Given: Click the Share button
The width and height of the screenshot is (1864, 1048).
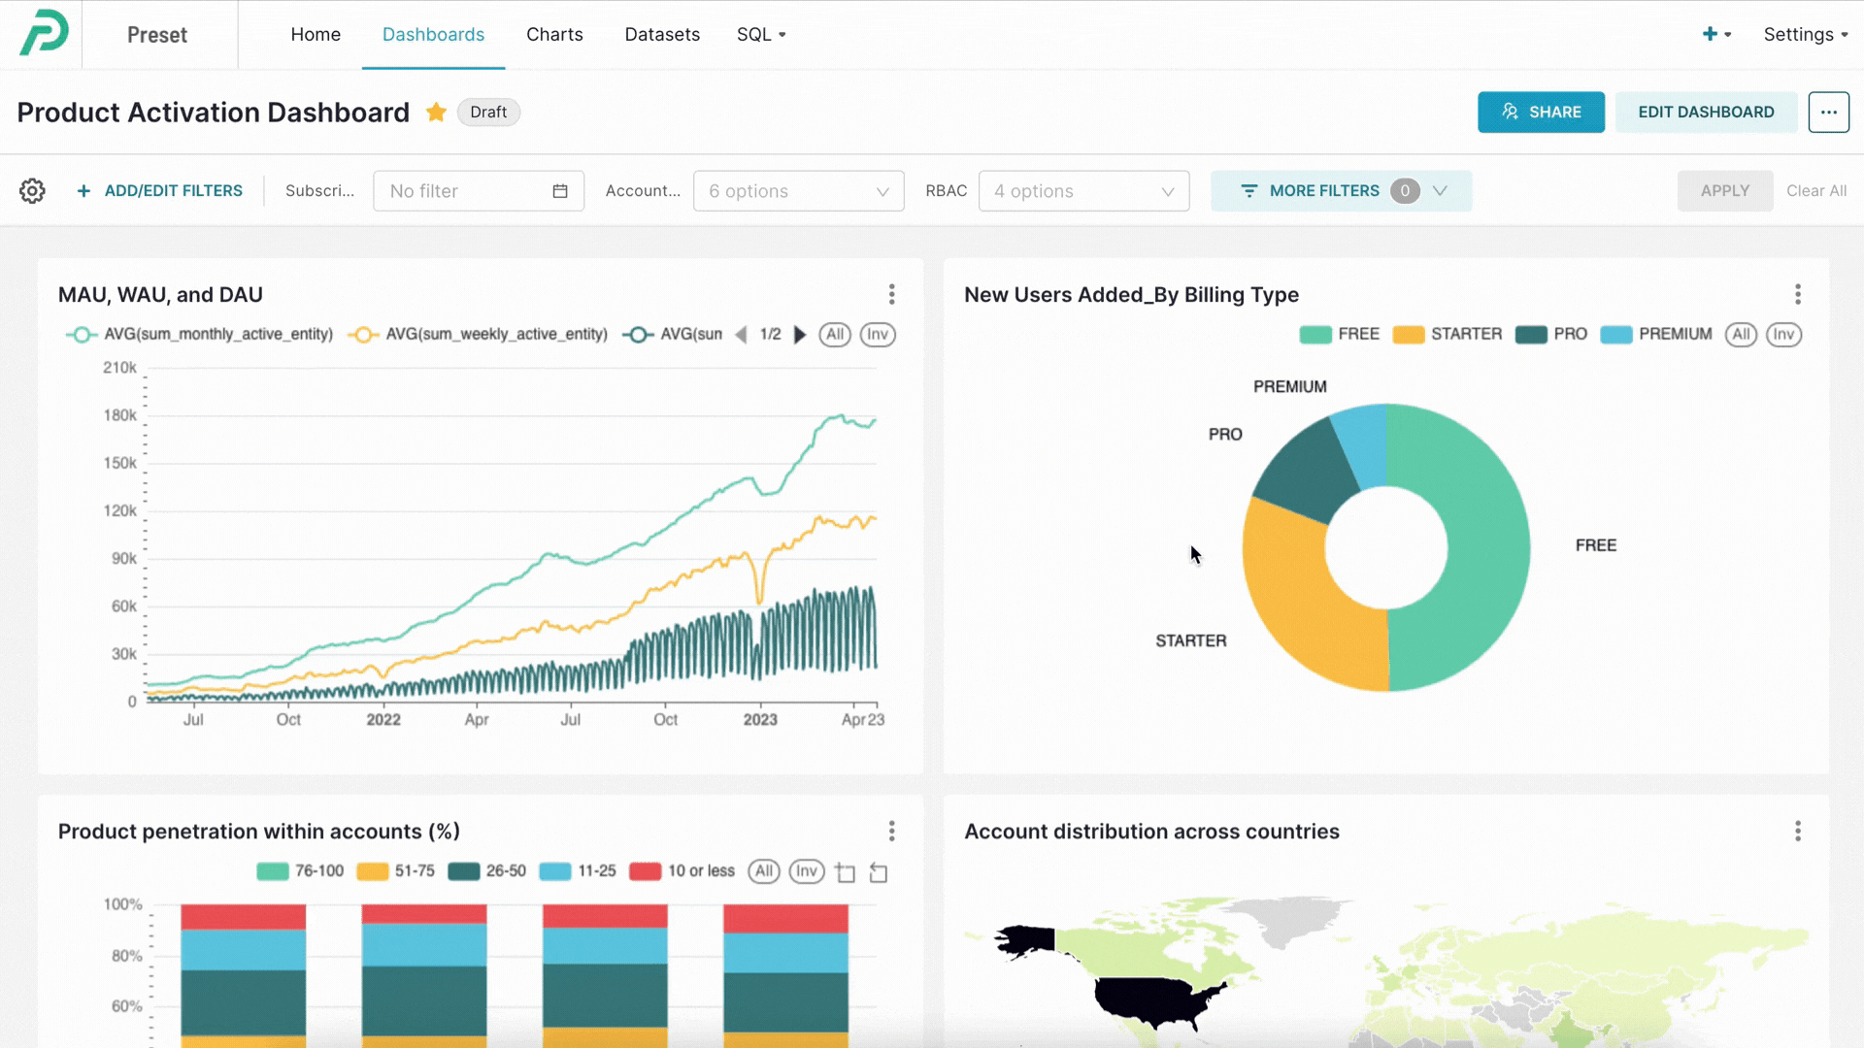Looking at the screenshot, I should [1541, 112].
